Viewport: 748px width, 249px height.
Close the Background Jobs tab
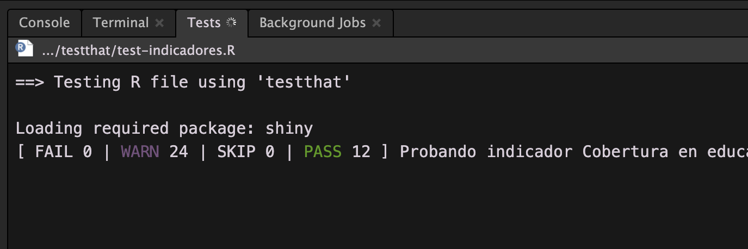pos(376,23)
